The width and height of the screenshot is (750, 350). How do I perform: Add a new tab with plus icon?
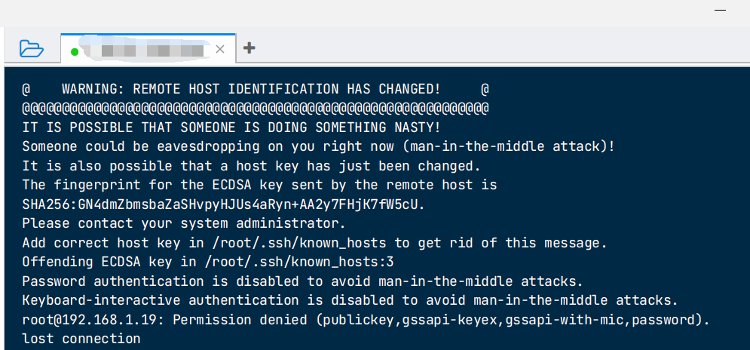(249, 48)
